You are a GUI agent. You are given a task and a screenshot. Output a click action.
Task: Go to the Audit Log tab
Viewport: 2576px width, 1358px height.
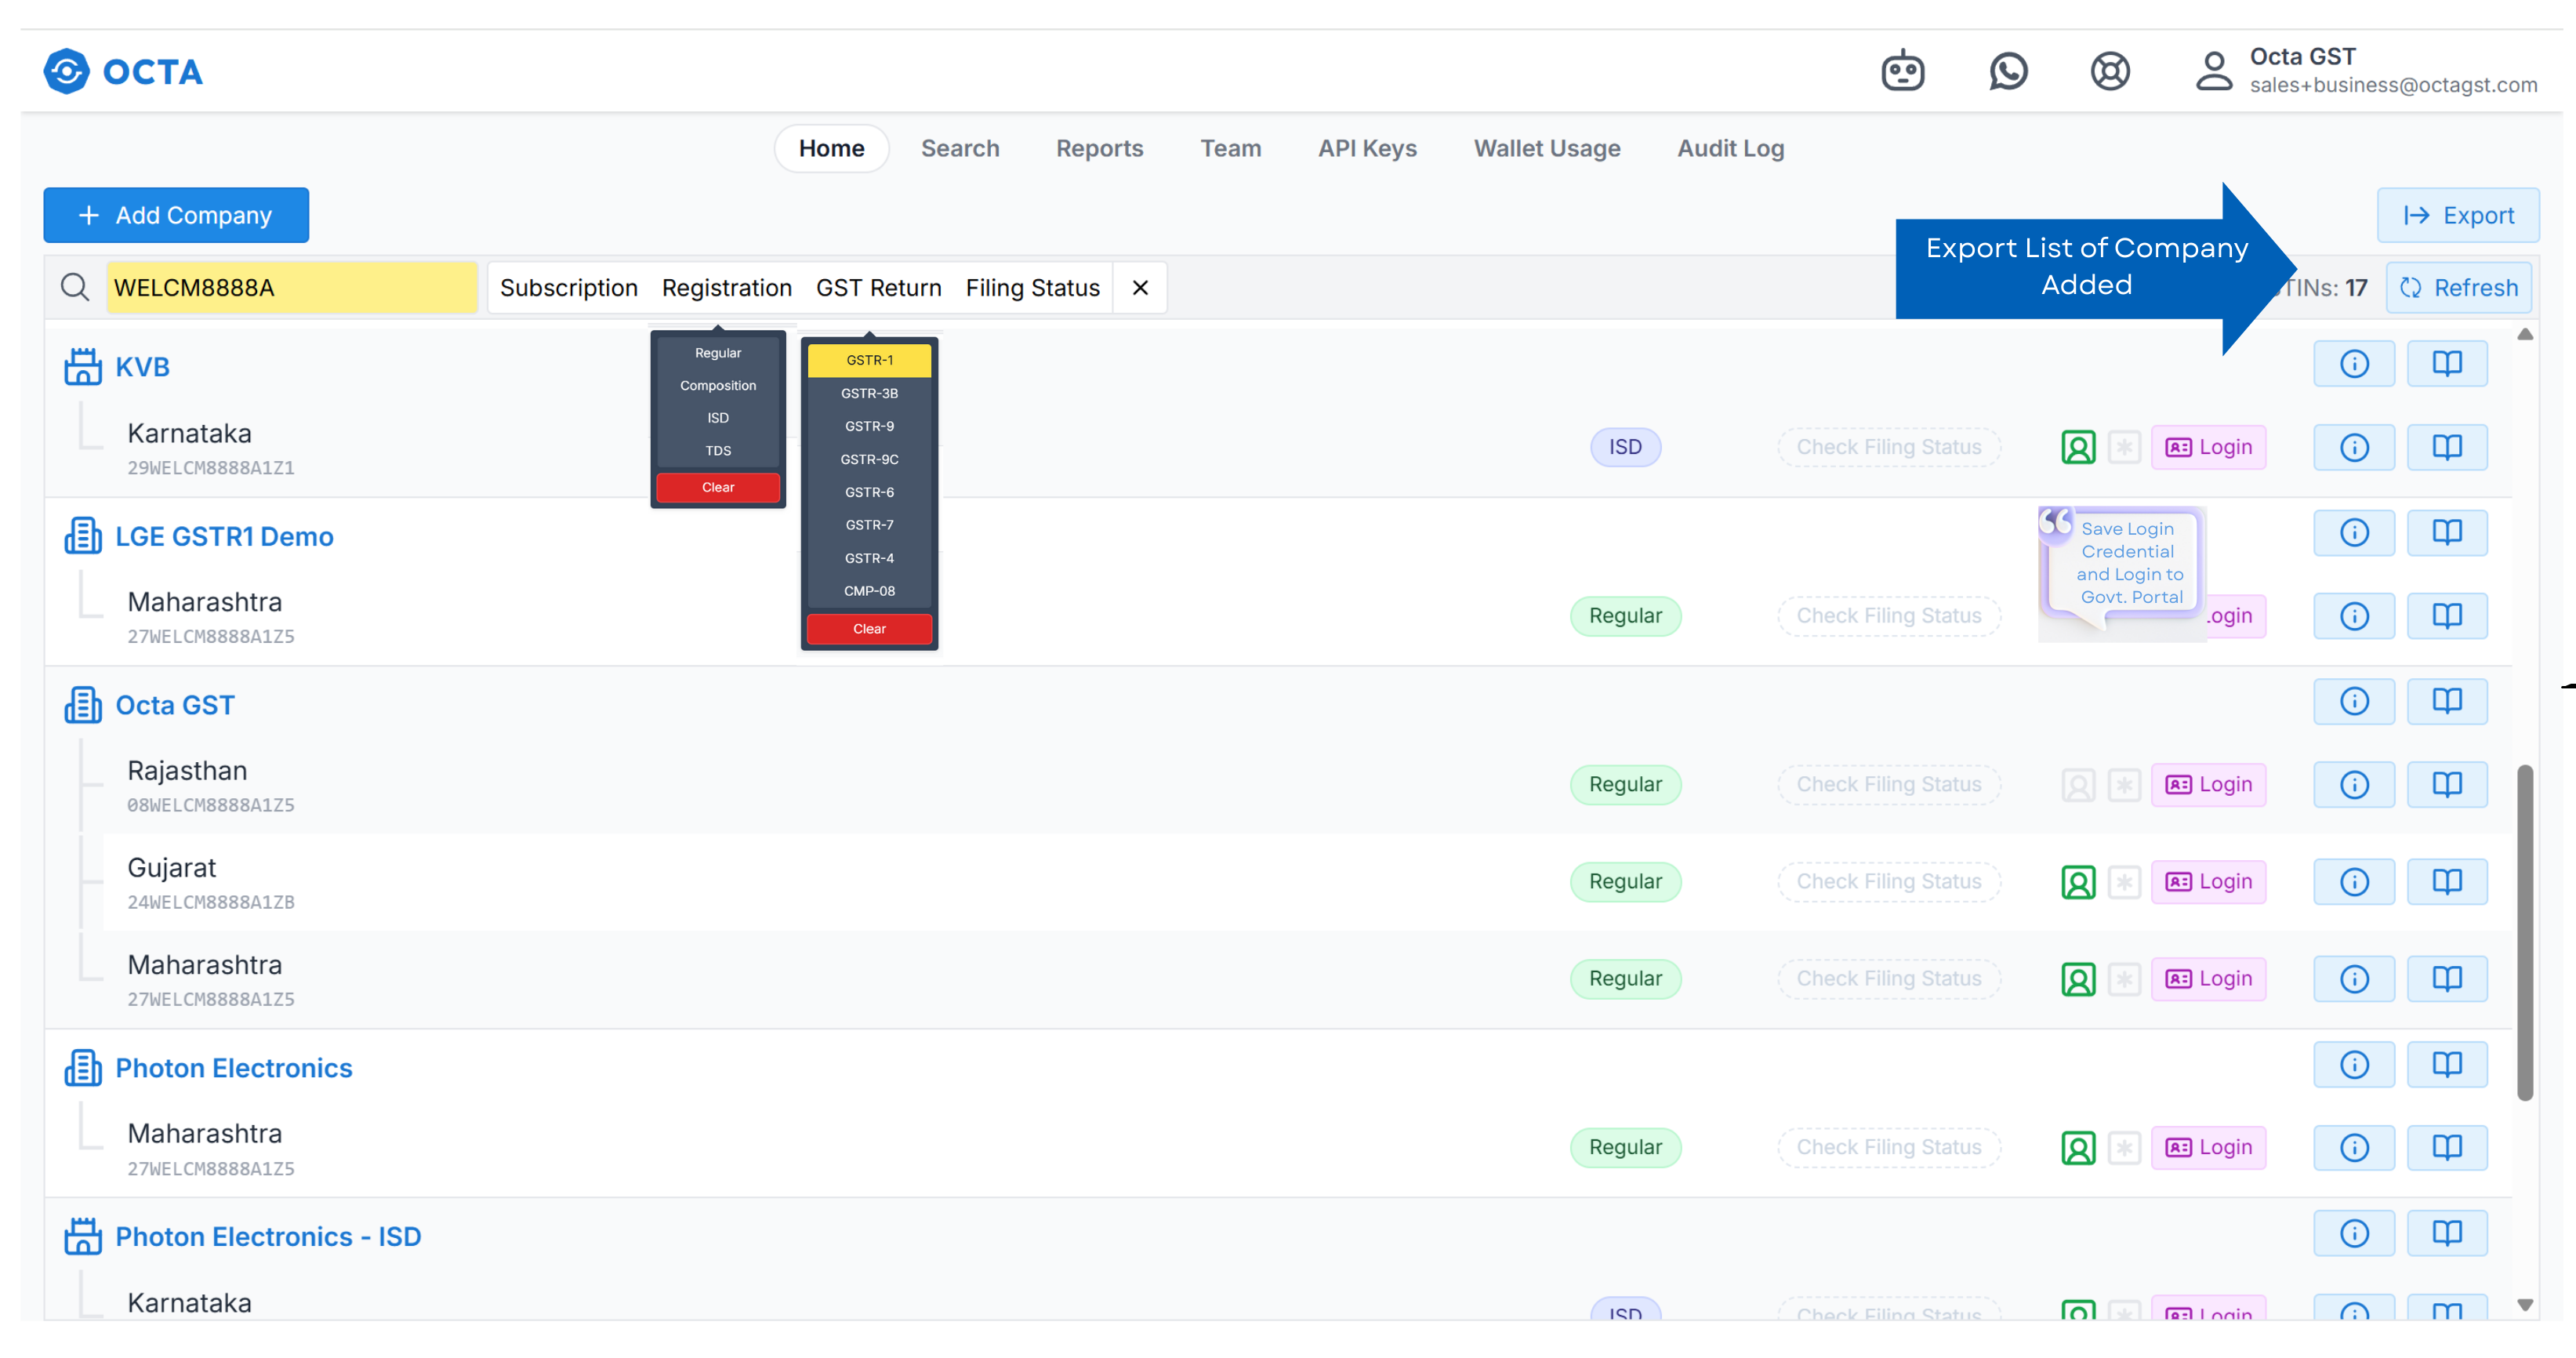pos(1730,149)
